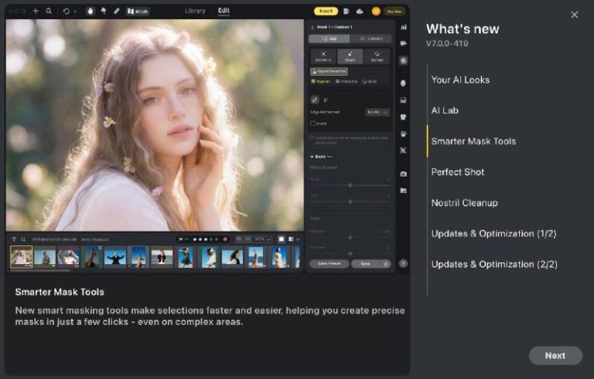
Task: Collapse the Basic section
Action: tap(312, 157)
